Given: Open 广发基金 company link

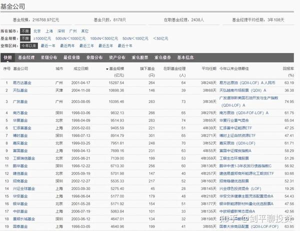Looking at the screenshot, I should 20,101.
